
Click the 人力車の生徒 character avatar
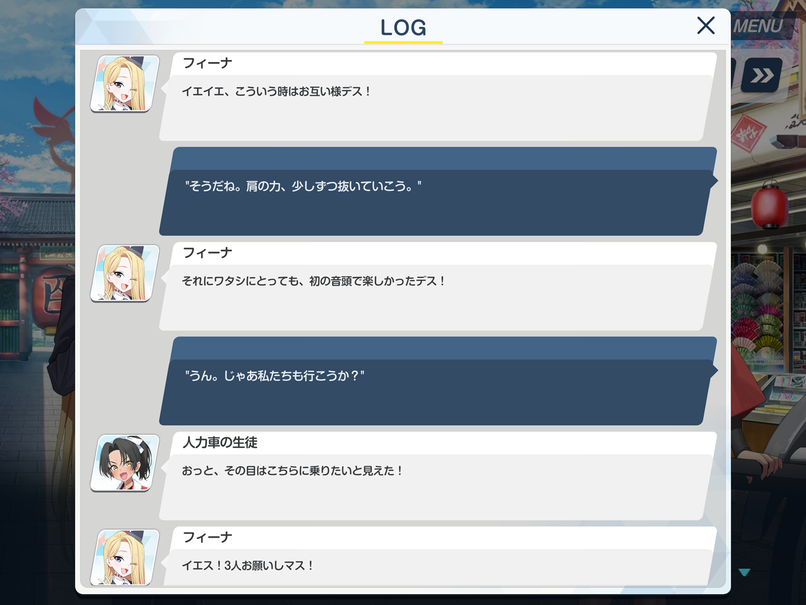125,463
